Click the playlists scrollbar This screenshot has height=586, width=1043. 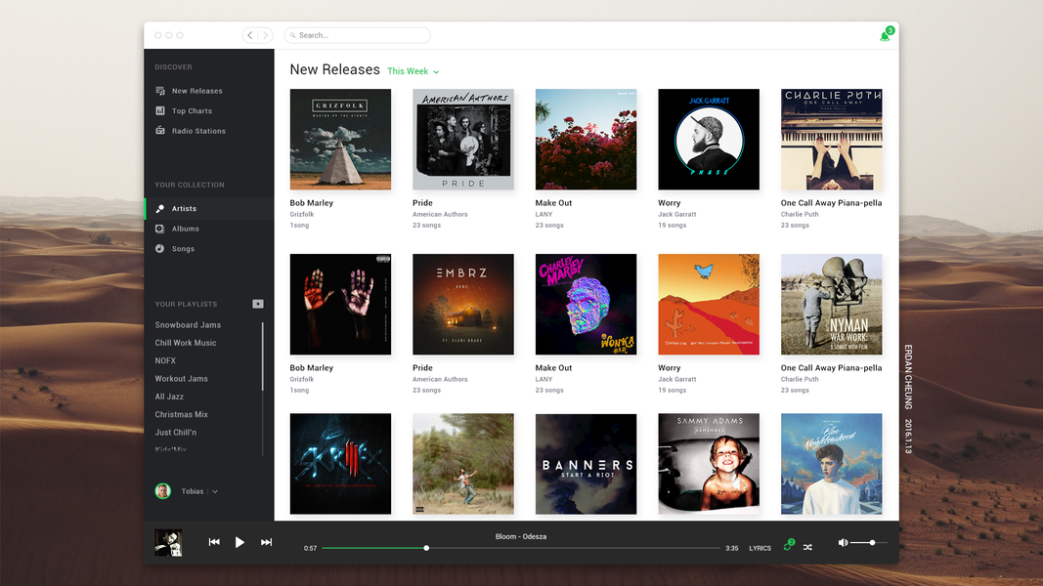[263, 356]
